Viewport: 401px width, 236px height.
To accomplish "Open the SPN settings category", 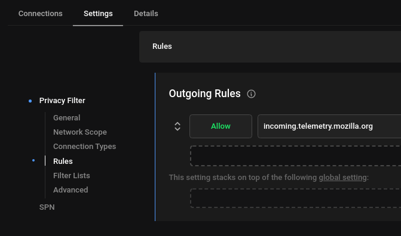I will [x=47, y=207].
